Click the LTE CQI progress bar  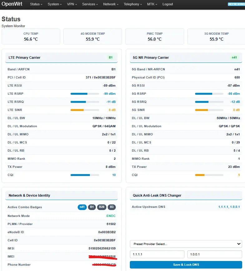click(x=85, y=175)
